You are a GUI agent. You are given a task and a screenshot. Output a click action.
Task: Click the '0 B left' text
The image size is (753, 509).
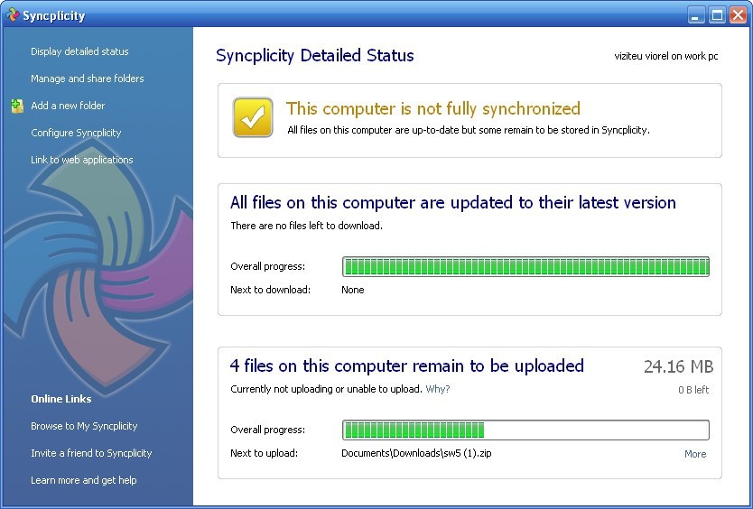click(x=693, y=390)
